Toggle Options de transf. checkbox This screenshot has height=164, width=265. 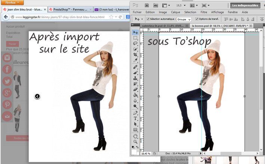coord(197,19)
